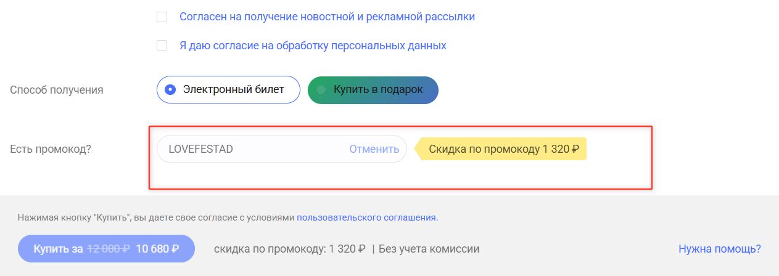Click the Без учета комиссии note
Image resolution: width=779 pixels, height=276 pixels.
[429, 249]
